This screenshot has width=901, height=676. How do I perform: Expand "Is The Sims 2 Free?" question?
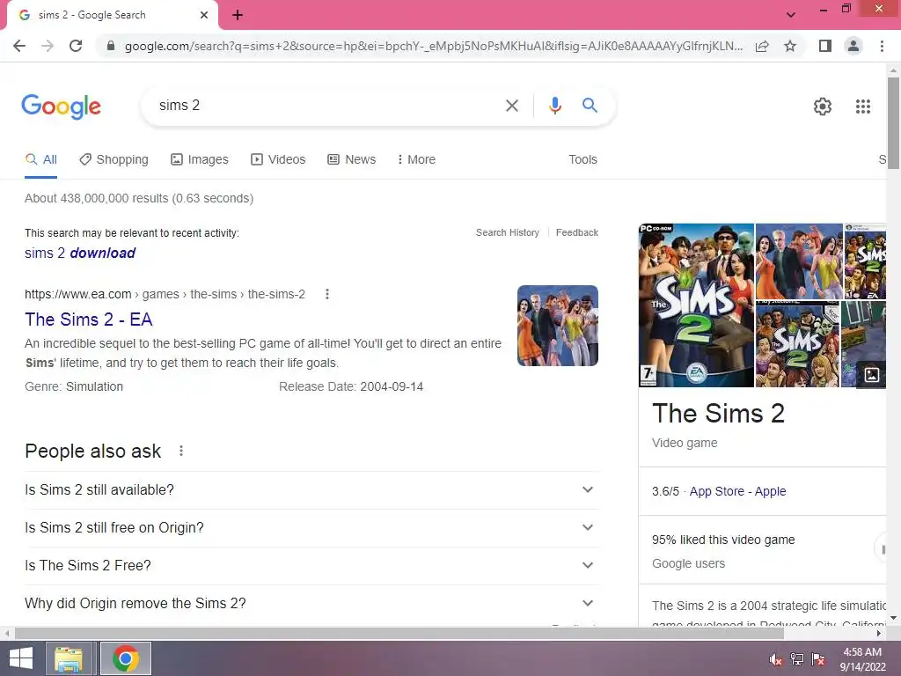tap(311, 566)
